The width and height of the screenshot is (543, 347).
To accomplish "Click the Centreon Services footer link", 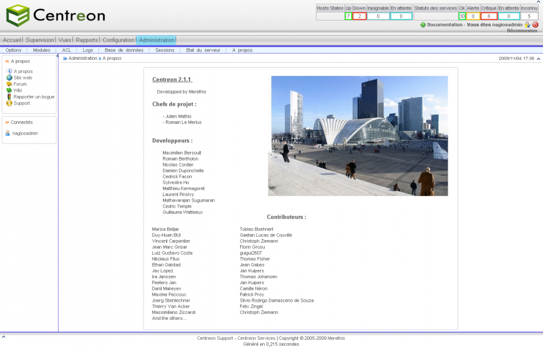I will [x=256, y=338].
